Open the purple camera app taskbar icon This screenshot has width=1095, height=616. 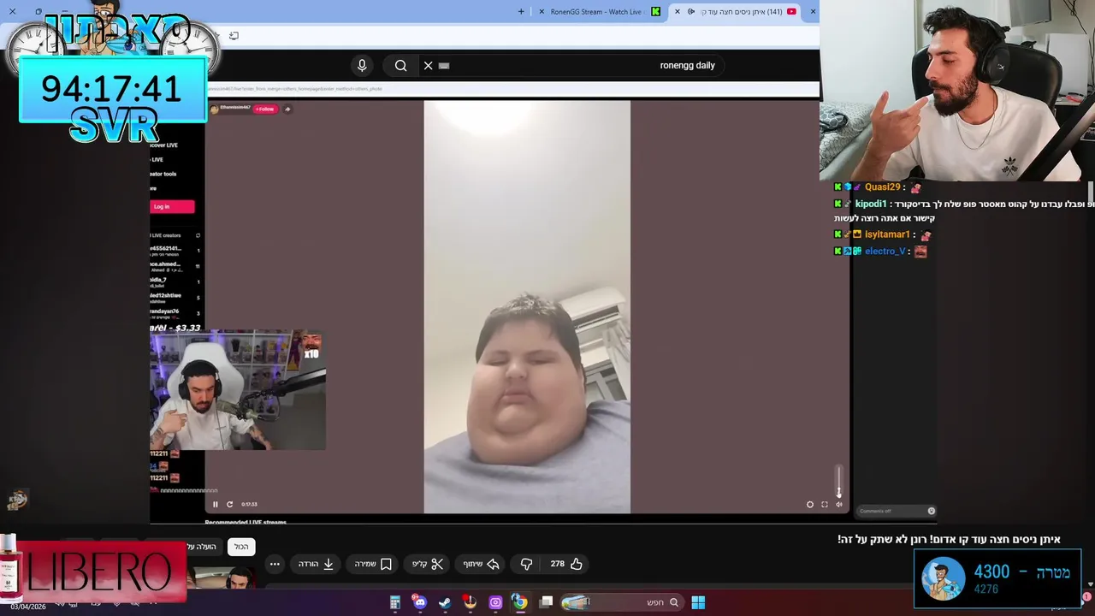pos(495,602)
